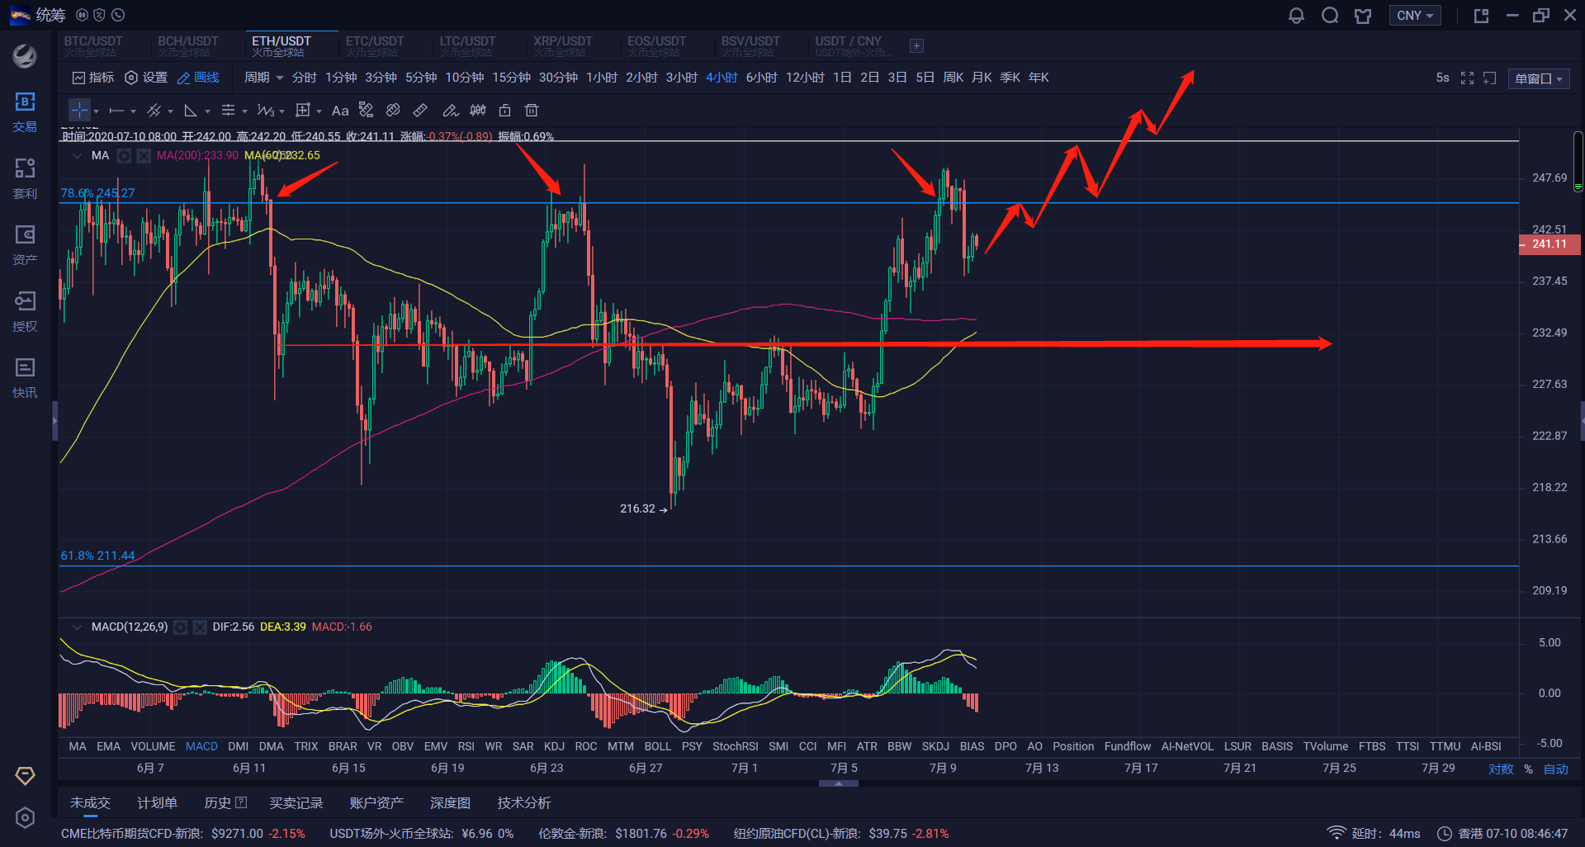Image resolution: width=1585 pixels, height=847 pixels.
Task: Select the Elliott wave tool
Action: pos(265,110)
